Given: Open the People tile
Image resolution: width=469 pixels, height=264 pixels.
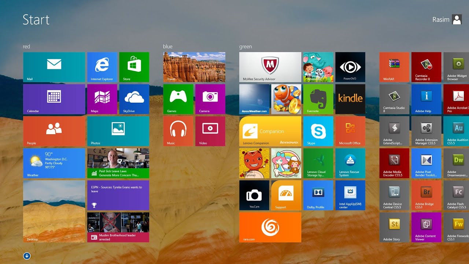Looking at the screenshot, I should [54, 131].
